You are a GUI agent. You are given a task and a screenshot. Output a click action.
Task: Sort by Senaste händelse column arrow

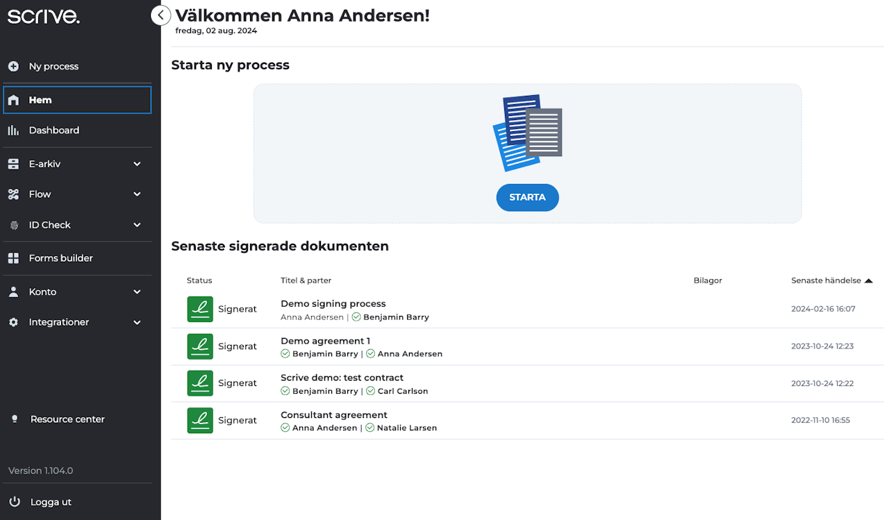(868, 280)
